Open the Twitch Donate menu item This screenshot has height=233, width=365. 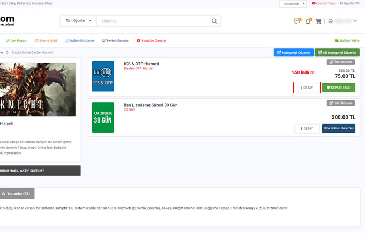(115, 40)
